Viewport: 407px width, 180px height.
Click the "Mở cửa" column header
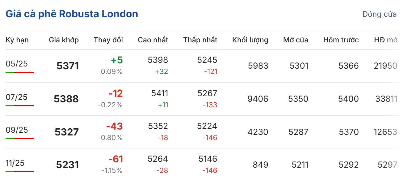point(296,40)
